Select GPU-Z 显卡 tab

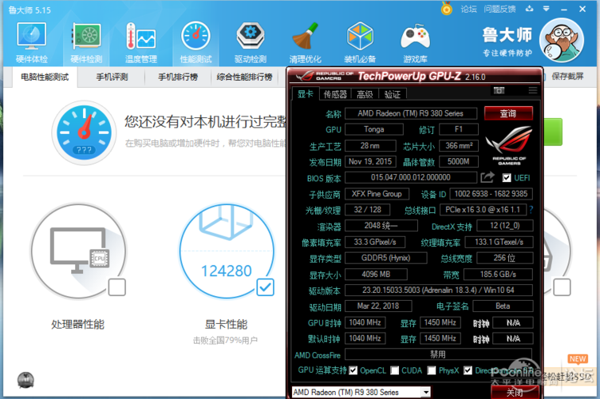pos(306,93)
